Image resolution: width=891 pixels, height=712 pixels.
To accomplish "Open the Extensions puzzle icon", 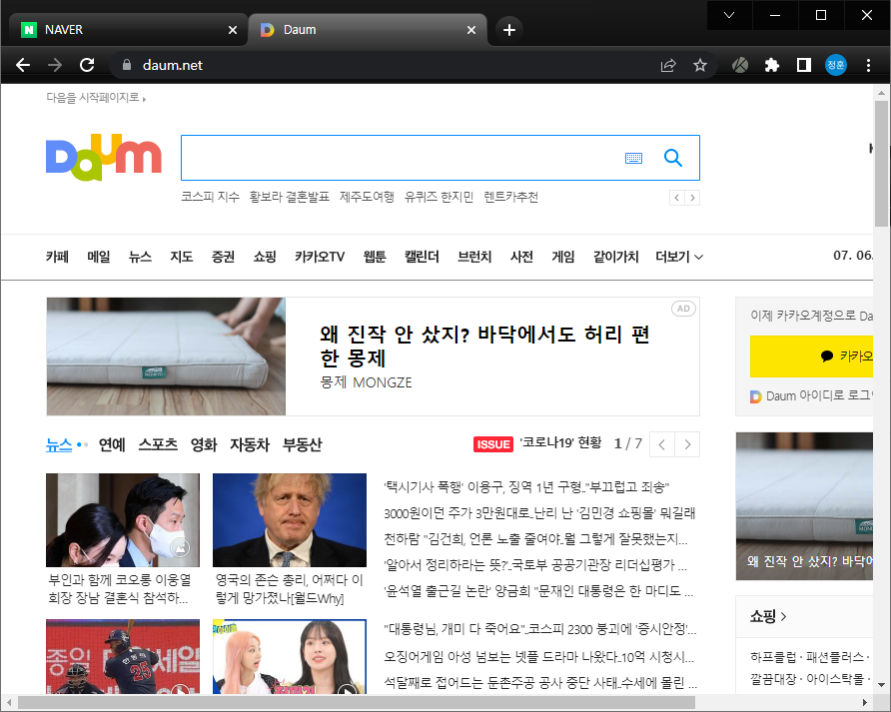I will coord(772,65).
